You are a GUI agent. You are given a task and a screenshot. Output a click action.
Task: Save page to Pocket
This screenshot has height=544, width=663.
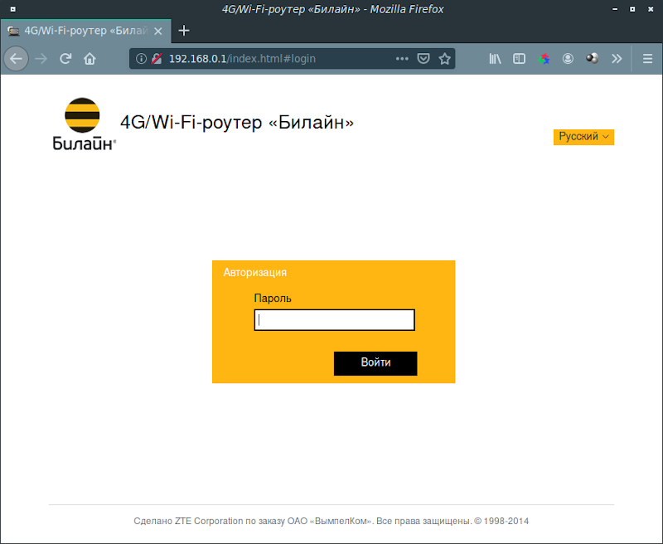click(x=423, y=59)
